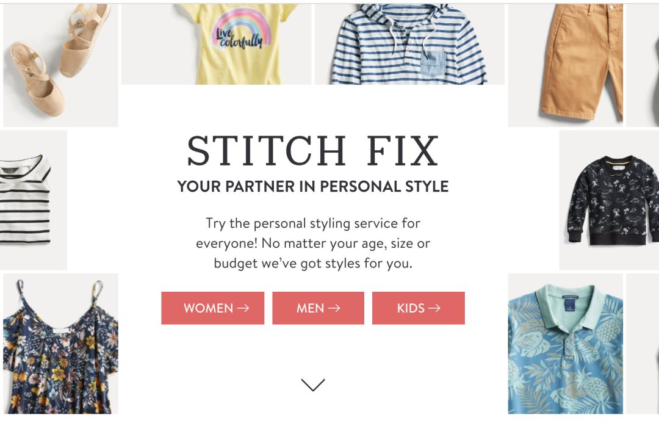The width and height of the screenshot is (659, 434).
Task: Click the arrow icon on the WOMEN button
Action: point(243,308)
